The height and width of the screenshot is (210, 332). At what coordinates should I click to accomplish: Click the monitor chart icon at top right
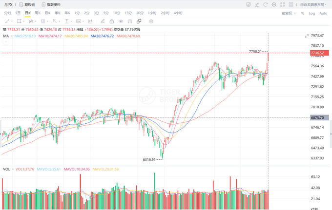pos(249,4)
